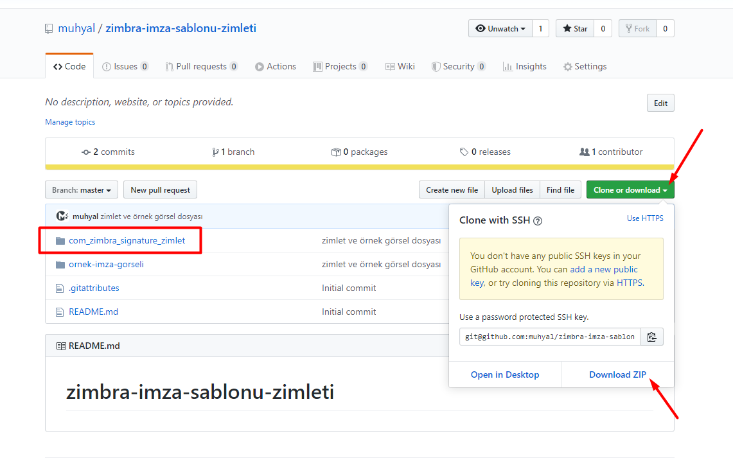Click the Edit description button

[660, 103]
